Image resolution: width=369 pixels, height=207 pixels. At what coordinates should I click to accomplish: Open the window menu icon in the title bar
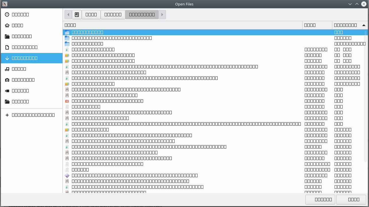5,4
